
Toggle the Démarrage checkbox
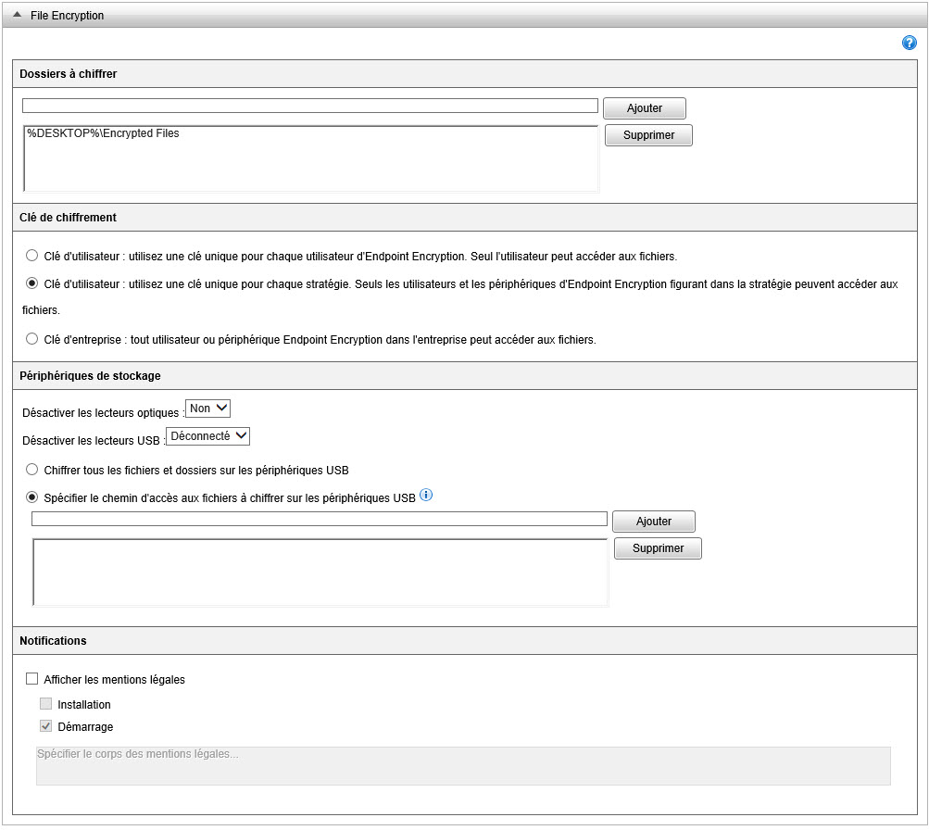coord(46,726)
